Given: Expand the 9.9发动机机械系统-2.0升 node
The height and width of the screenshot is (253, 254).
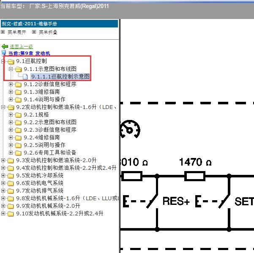Looking at the screenshot, I should 3,206.
